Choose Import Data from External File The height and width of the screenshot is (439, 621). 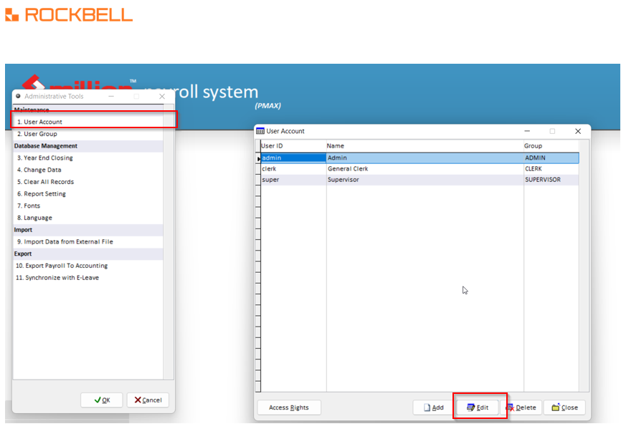click(88, 241)
